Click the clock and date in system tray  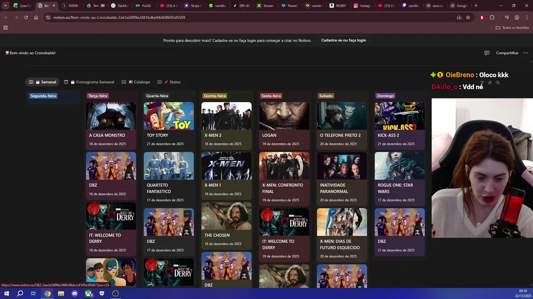pyautogui.click(x=523, y=293)
